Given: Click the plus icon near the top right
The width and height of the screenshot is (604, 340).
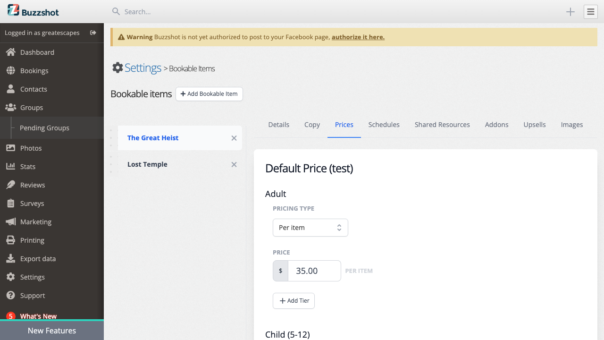Looking at the screenshot, I should pyautogui.click(x=570, y=12).
